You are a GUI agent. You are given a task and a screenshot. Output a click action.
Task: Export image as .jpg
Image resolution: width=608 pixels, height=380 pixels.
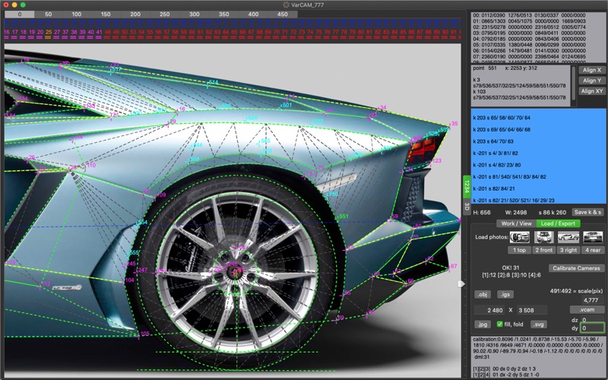coord(483,325)
